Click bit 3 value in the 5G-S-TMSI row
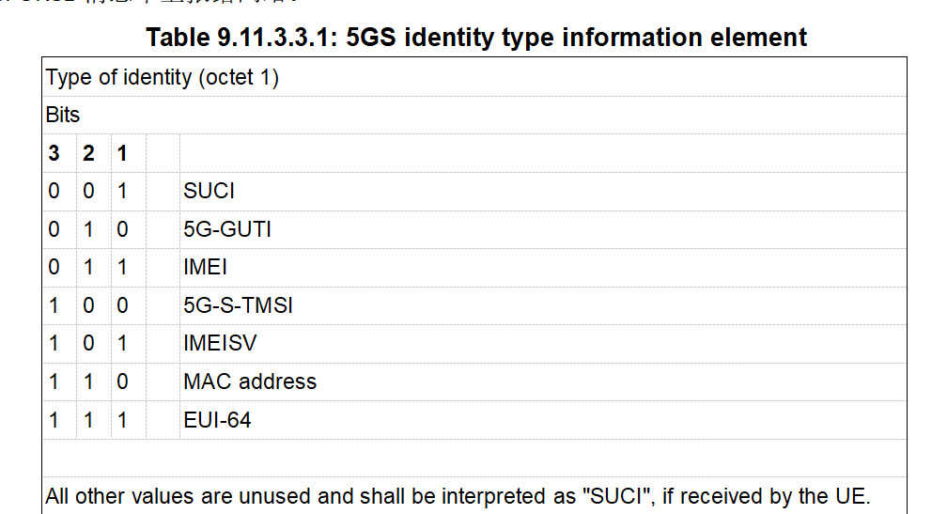 [x=54, y=305]
